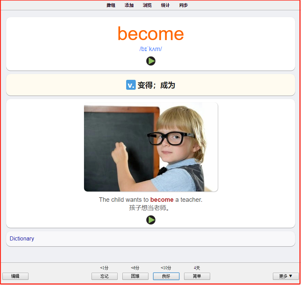This screenshot has height=285, width=301.
Task: Click the orange word become heading
Action: (151, 34)
